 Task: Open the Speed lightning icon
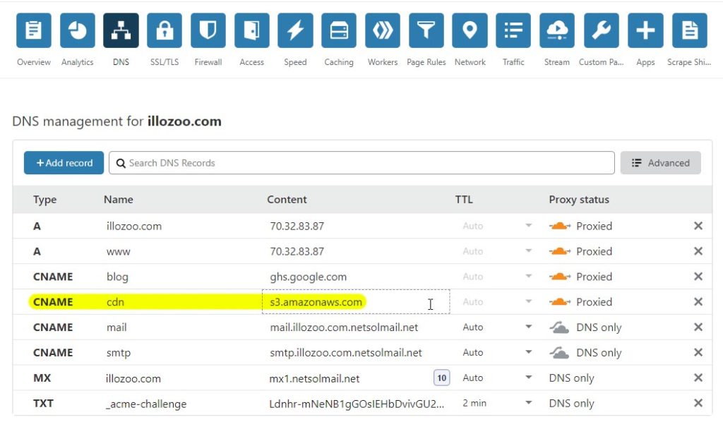coord(295,30)
